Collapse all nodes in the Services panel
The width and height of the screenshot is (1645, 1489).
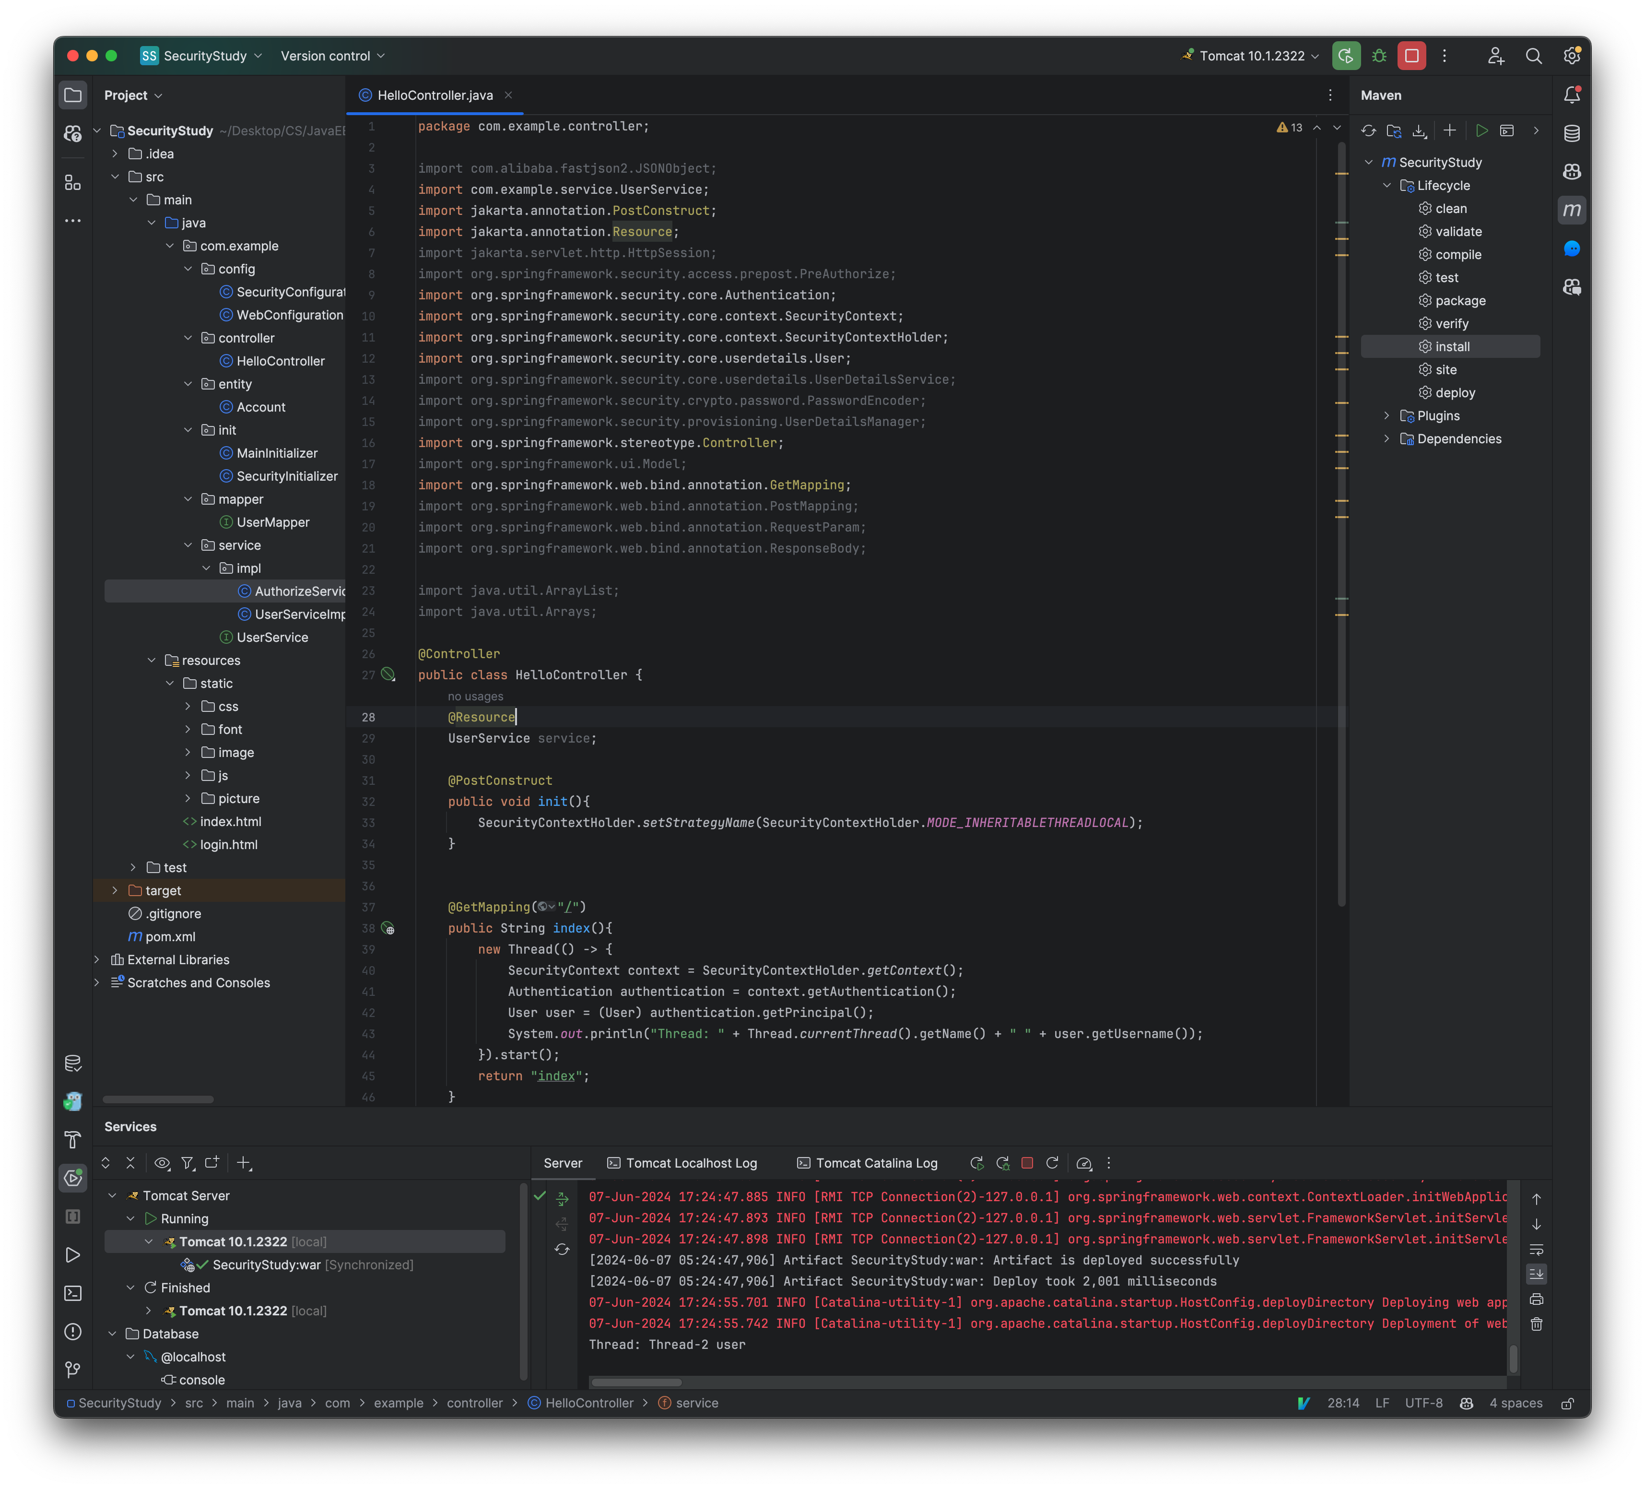pos(130,1162)
